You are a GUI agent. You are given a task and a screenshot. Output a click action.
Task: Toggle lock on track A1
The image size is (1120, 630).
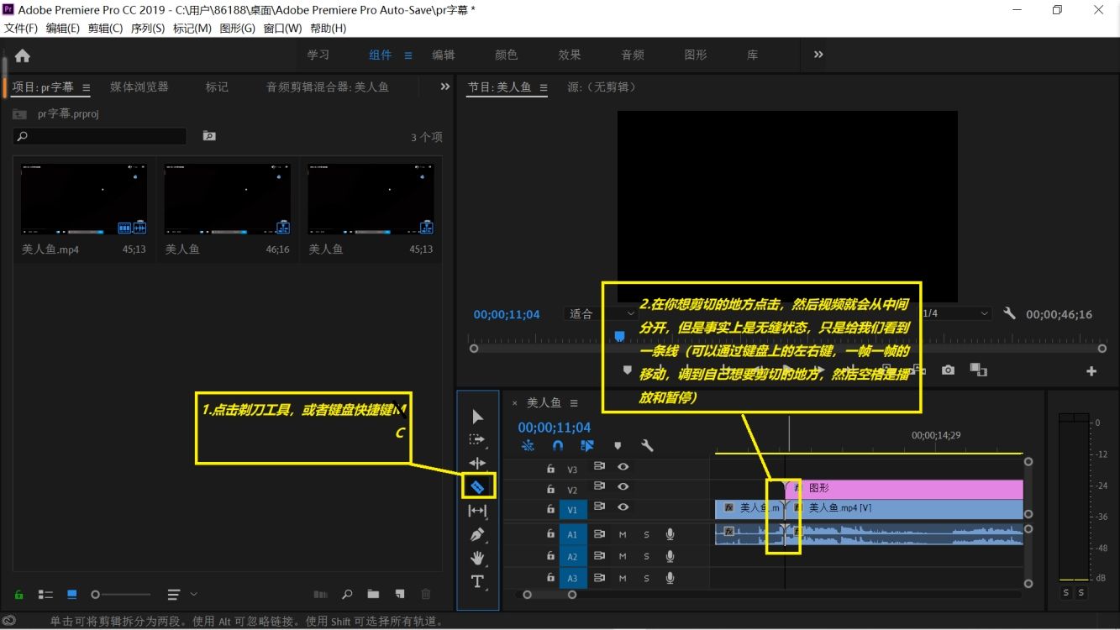[x=550, y=533]
